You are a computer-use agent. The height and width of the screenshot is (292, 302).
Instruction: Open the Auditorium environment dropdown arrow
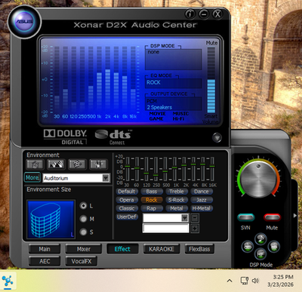pos(106,178)
